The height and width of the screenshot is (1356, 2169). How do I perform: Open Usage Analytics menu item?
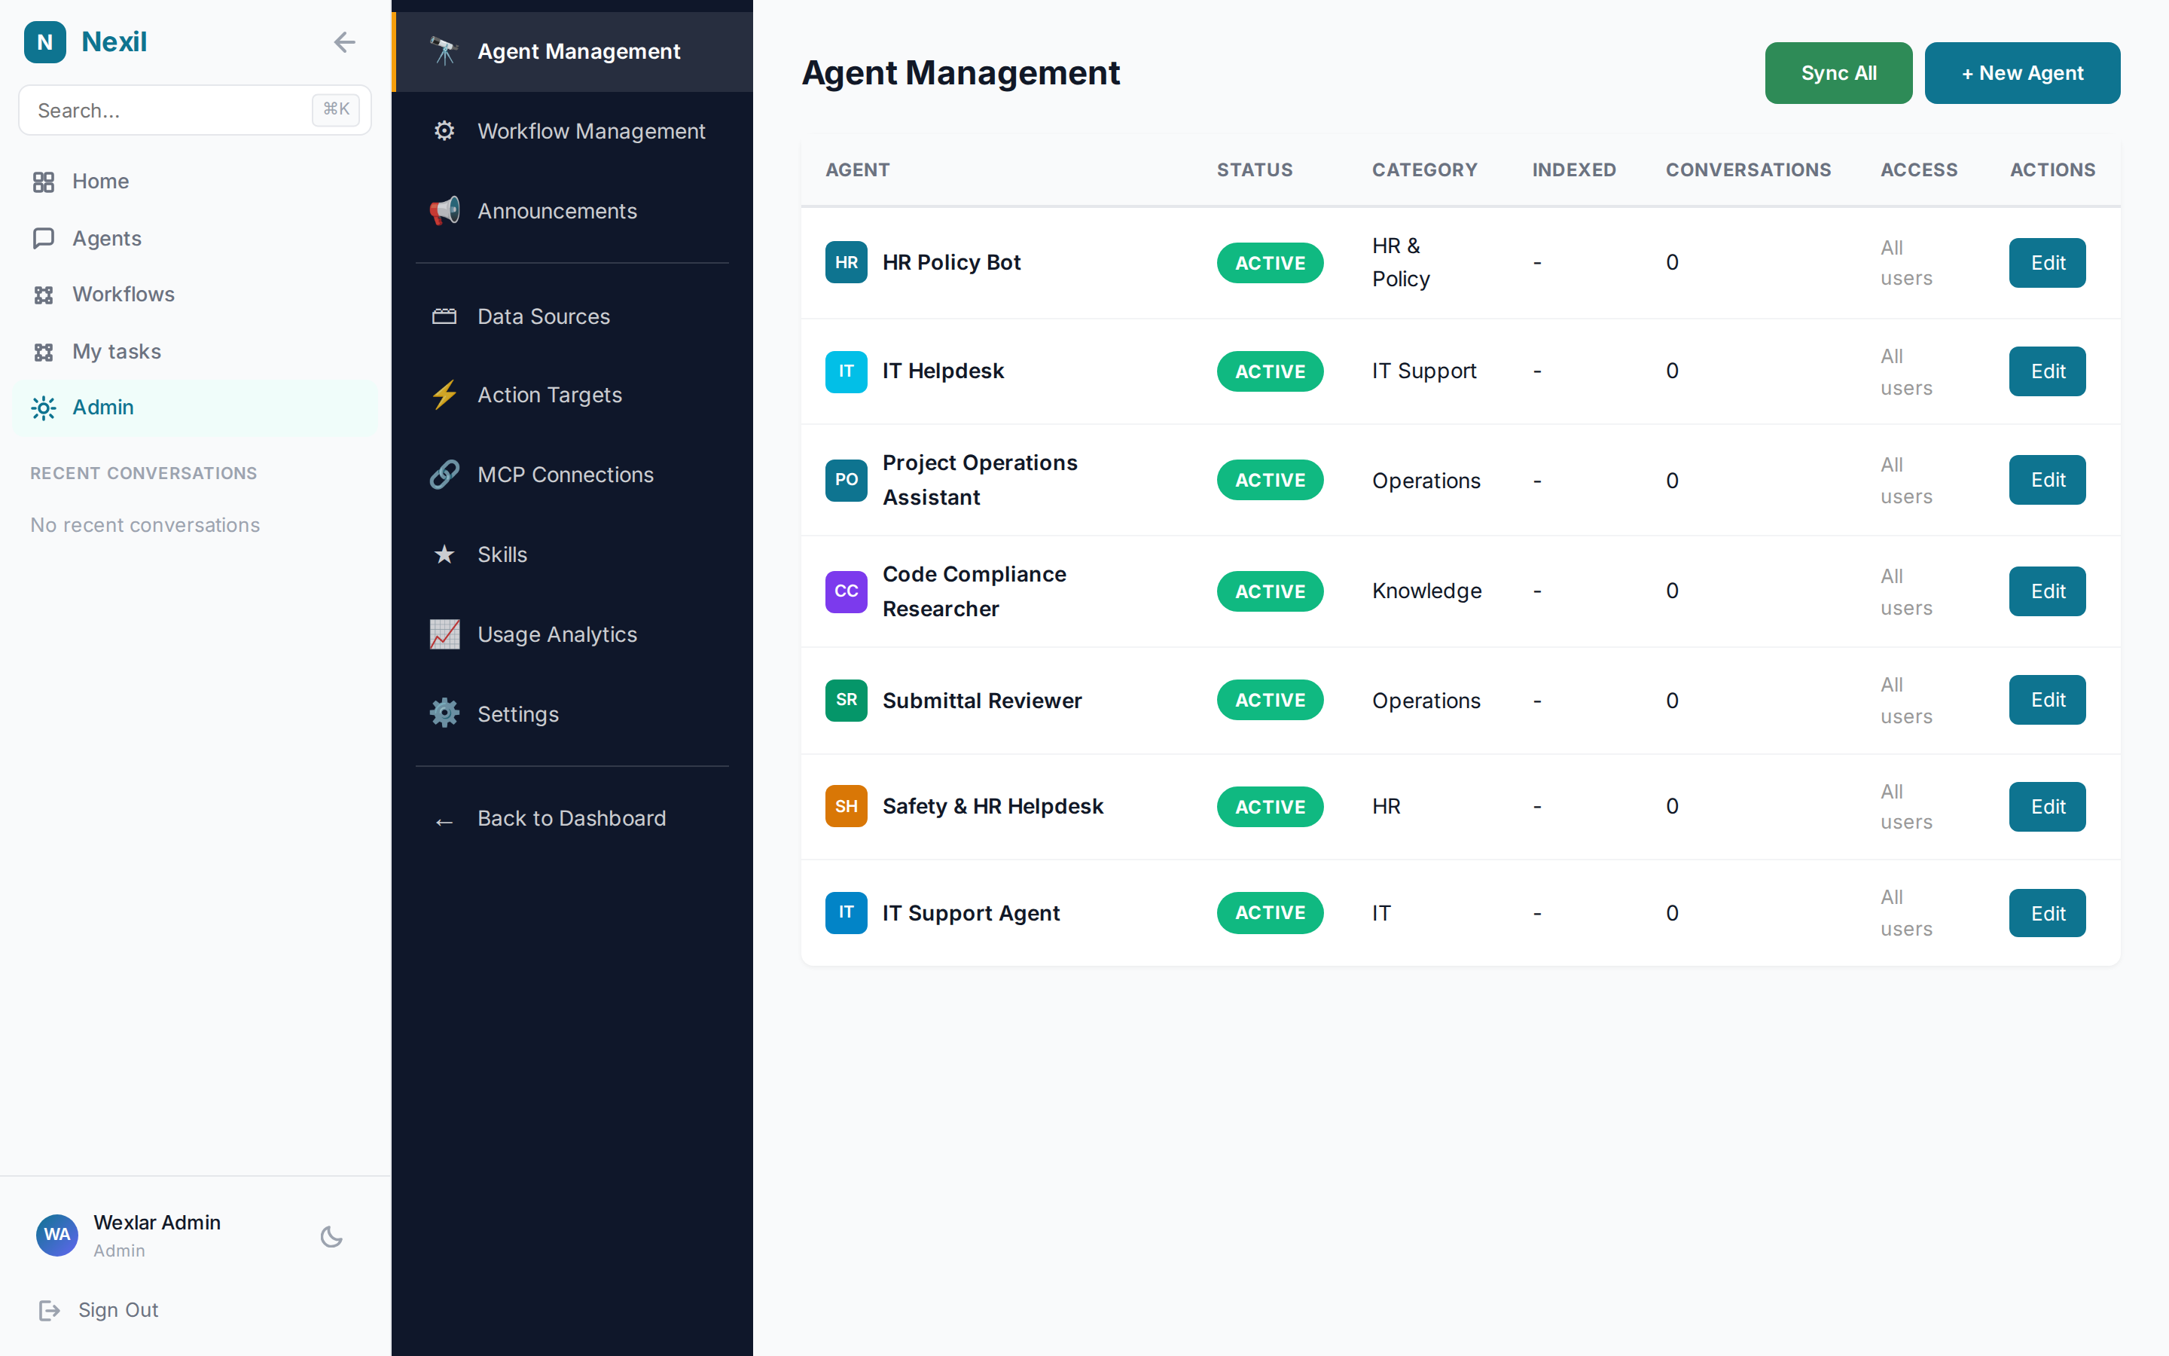[572, 634]
